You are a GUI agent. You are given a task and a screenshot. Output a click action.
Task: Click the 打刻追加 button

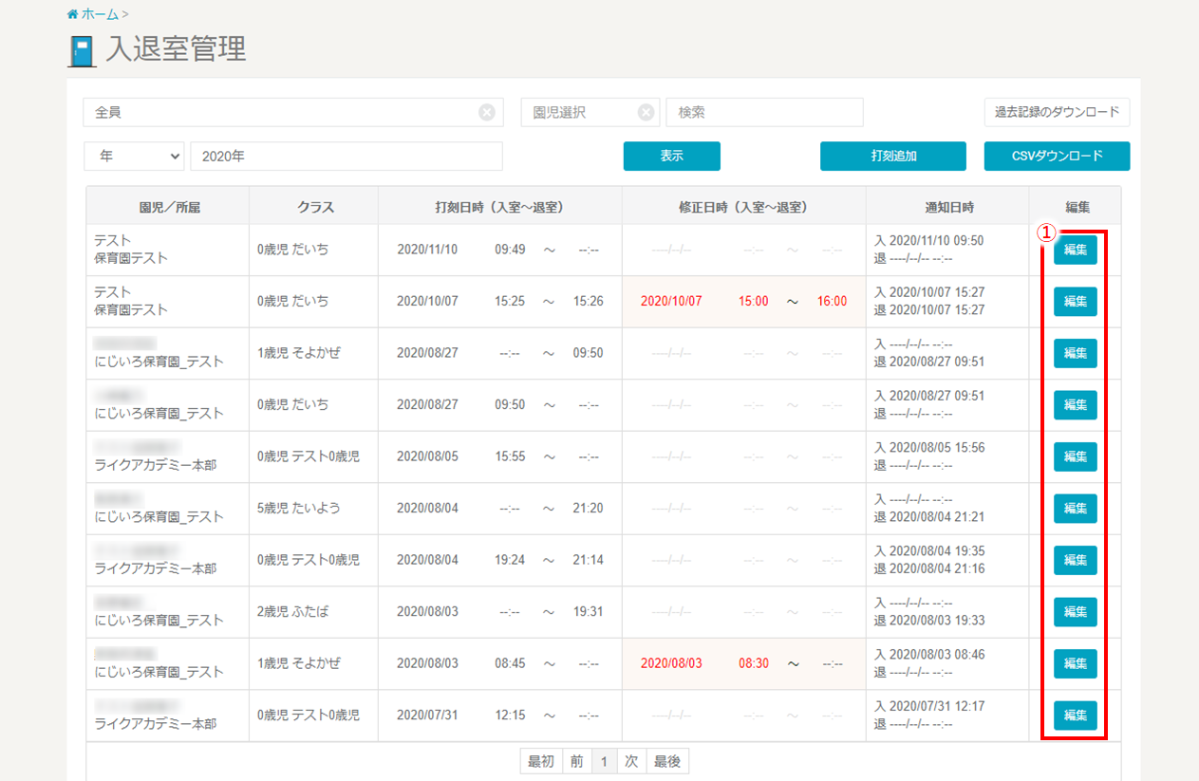pos(892,157)
